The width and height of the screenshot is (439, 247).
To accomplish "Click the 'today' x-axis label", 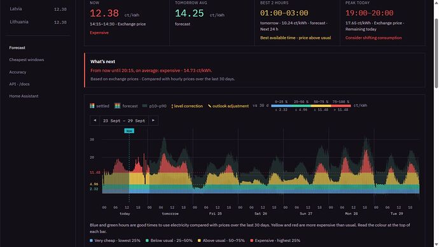I will click(125, 214).
